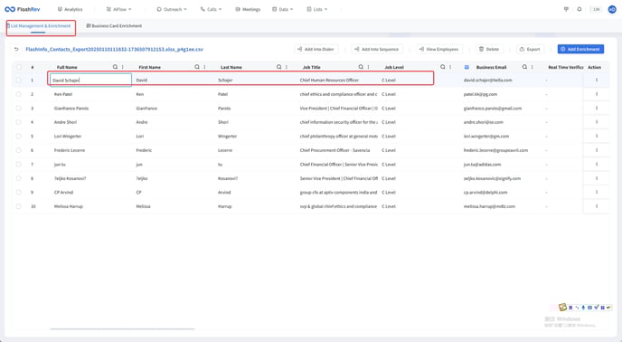Go back using the return arrow icon
The image size is (622, 342).
point(16,49)
